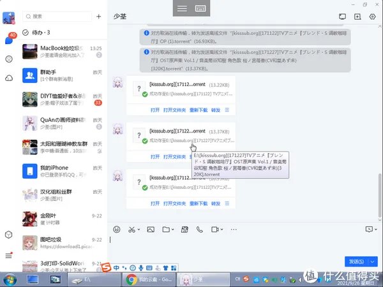The image size is (383, 287).
Task: Switch to E:\ Explorer taskbar item
Action: (x=94, y=279)
